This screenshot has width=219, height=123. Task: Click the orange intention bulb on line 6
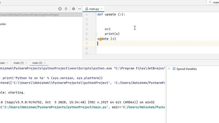pos(101,39)
